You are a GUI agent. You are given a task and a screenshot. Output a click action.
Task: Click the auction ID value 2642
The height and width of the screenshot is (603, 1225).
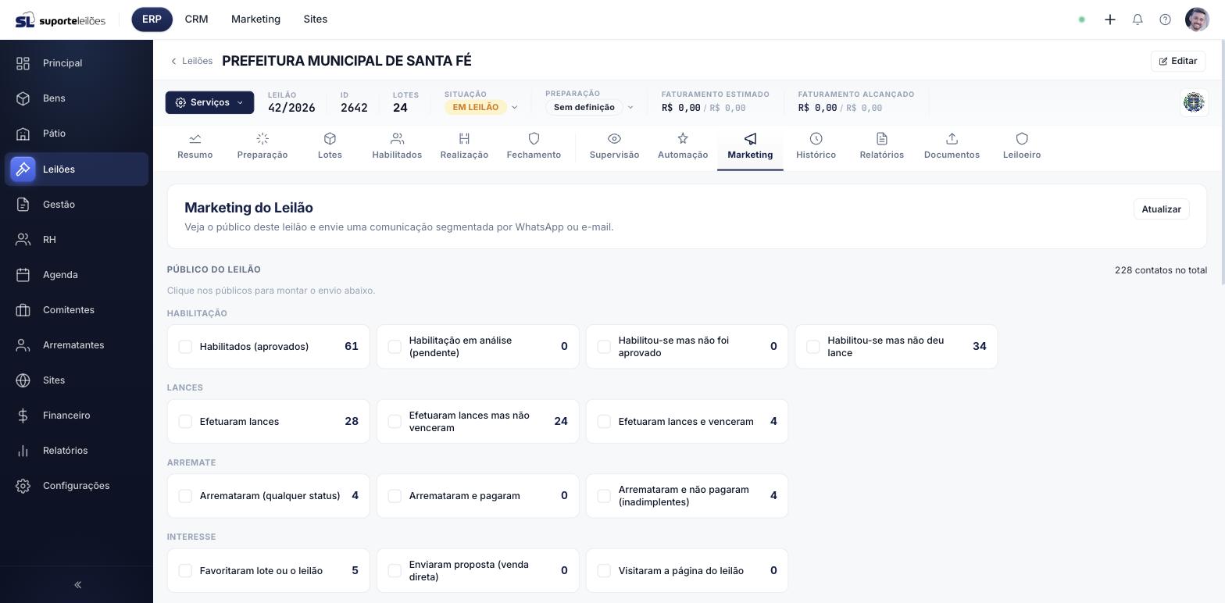(354, 108)
